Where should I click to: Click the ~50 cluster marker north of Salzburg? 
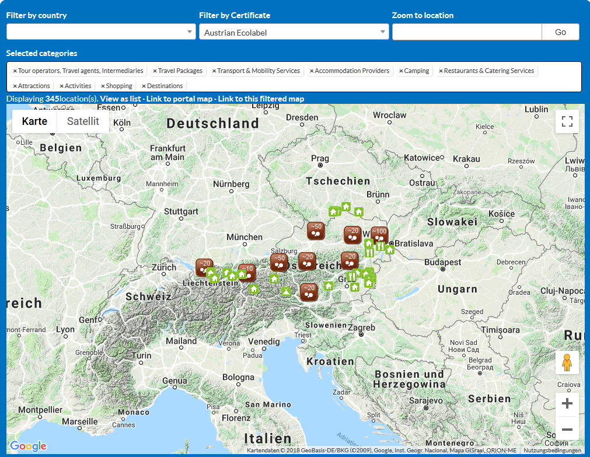tap(316, 230)
